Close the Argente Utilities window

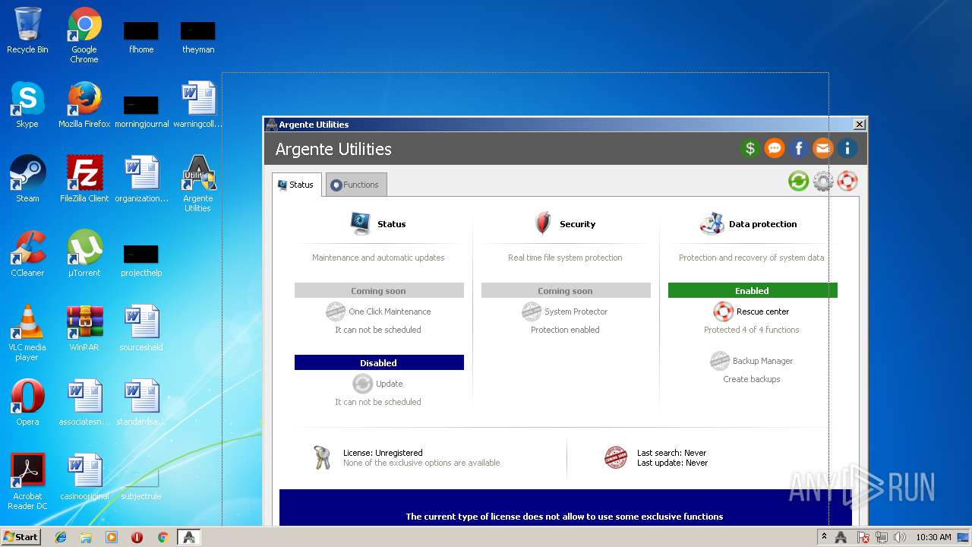[859, 125]
